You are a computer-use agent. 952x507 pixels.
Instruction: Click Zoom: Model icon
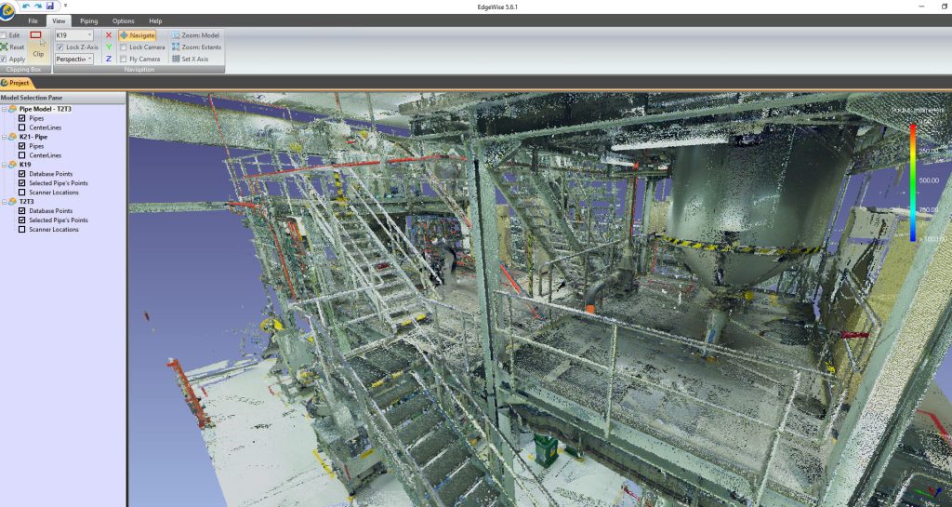coord(176,35)
